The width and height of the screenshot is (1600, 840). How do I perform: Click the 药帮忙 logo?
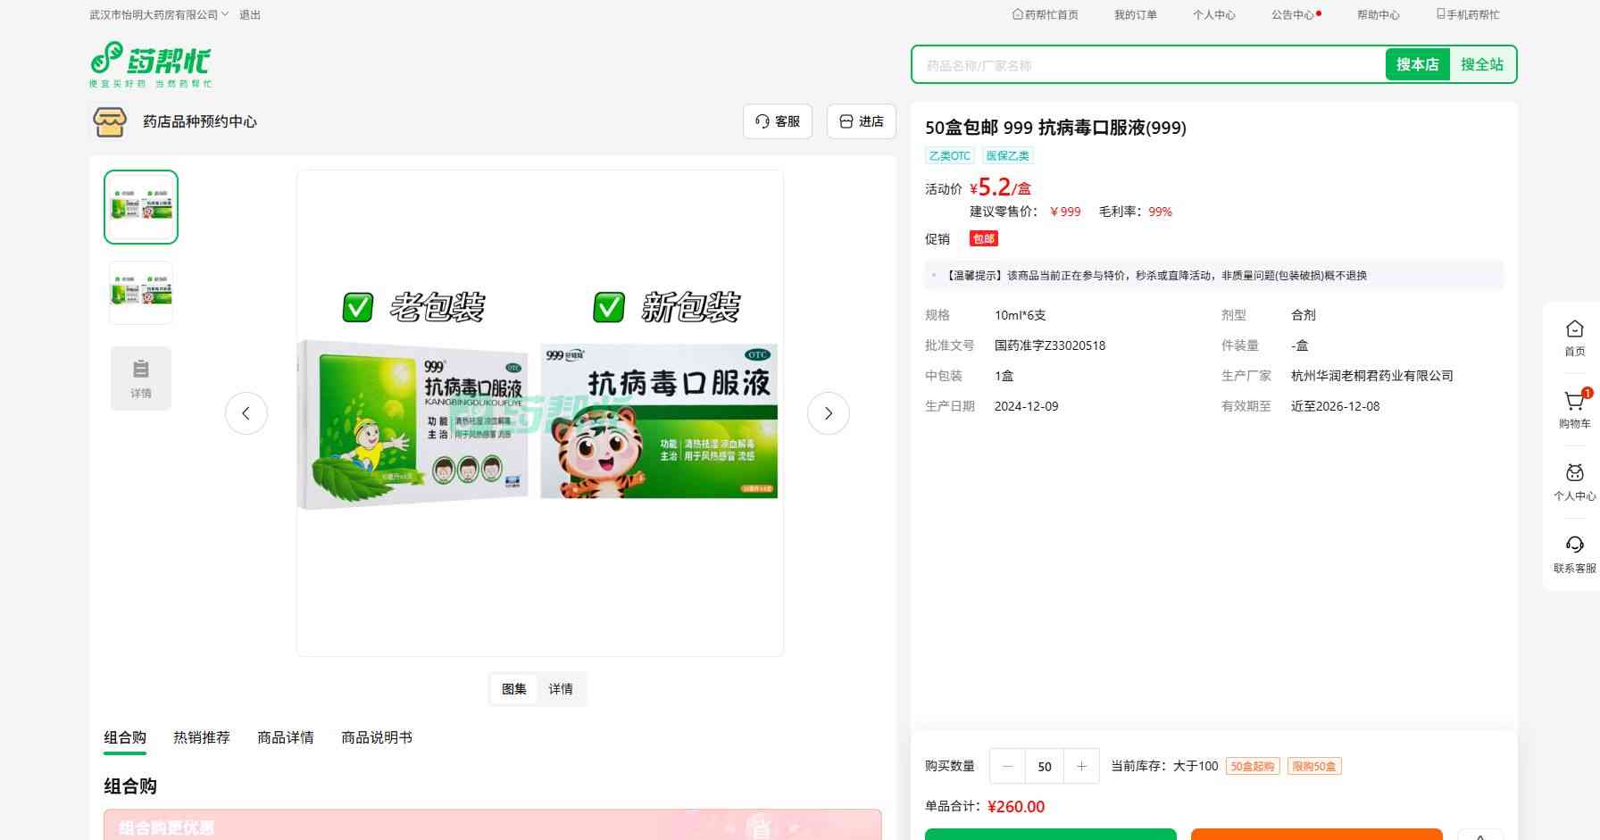tap(150, 64)
